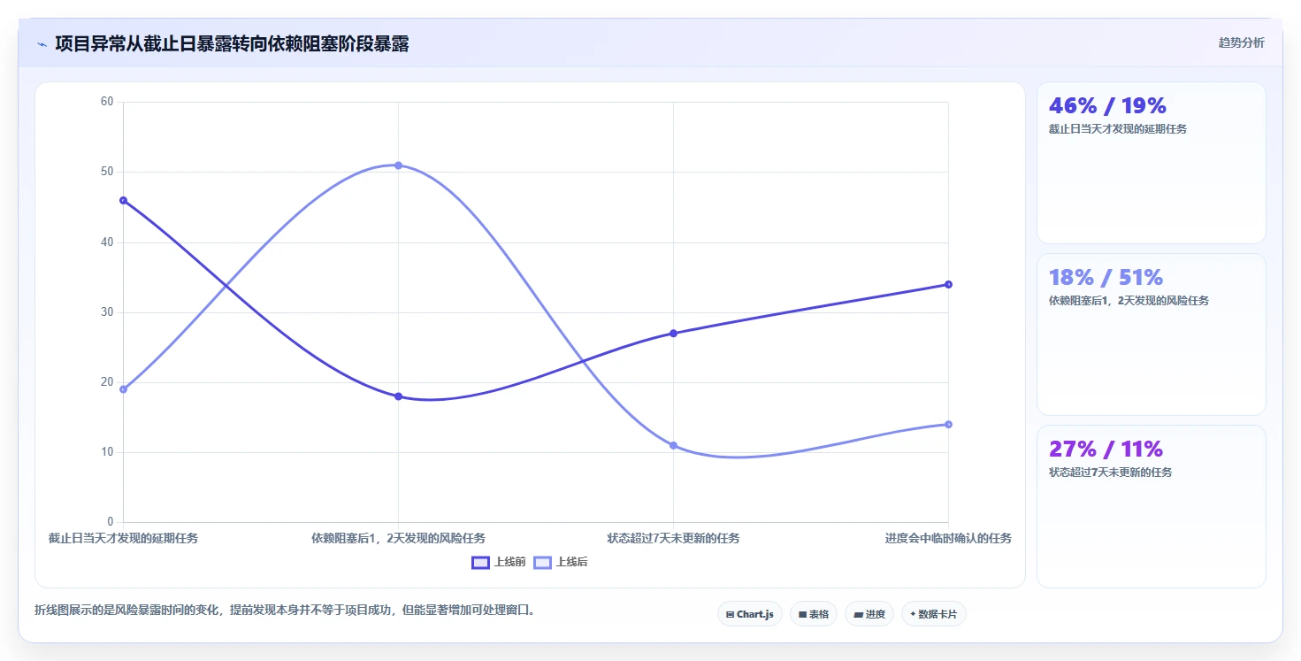Click the 上线后 legend text
This screenshot has height=661, width=1301.
coord(571,562)
